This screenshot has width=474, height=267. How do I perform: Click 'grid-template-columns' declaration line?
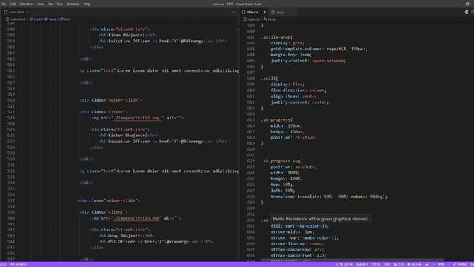point(319,49)
